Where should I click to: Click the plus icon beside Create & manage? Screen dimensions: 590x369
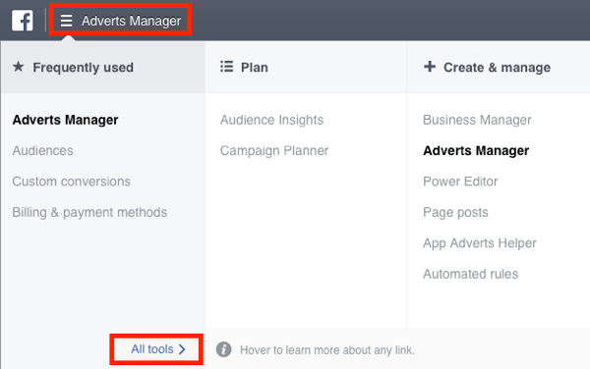[x=430, y=67]
